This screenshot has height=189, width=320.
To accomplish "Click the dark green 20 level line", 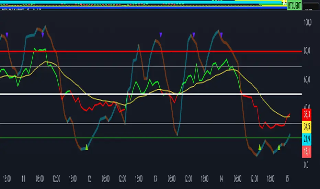I will pos(151,137).
